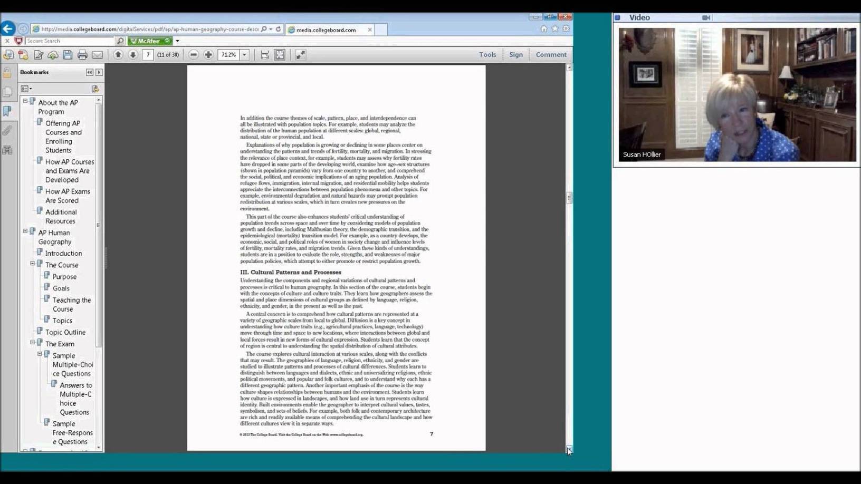Click the email envelope icon
Image resolution: width=861 pixels, height=484 pixels.
(x=97, y=55)
